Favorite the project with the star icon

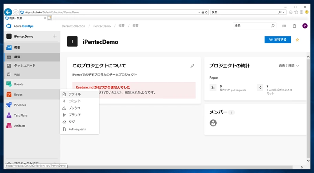click(298, 40)
